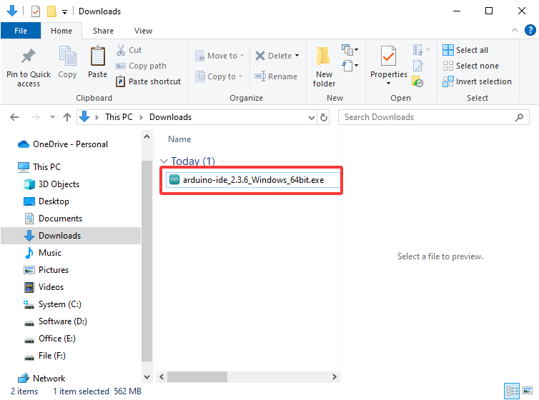The image size is (539, 400).
Task: Click the New folder icon in title bar
Action: tap(51, 11)
